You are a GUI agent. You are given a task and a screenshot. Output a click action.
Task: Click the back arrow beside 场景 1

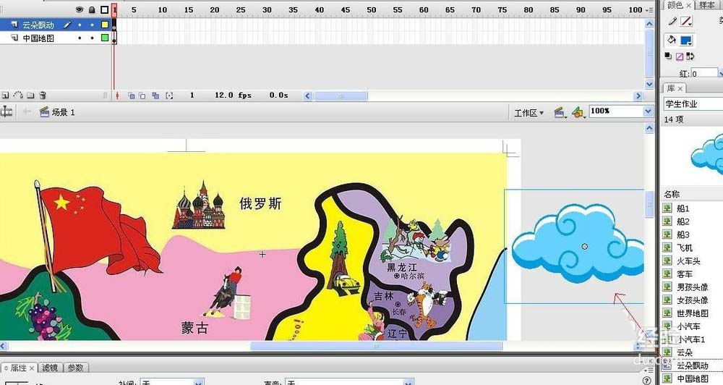[27, 111]
